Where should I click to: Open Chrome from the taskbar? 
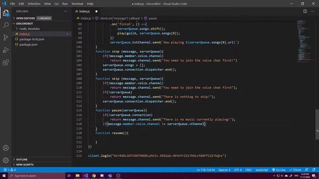tap(94, 176)
